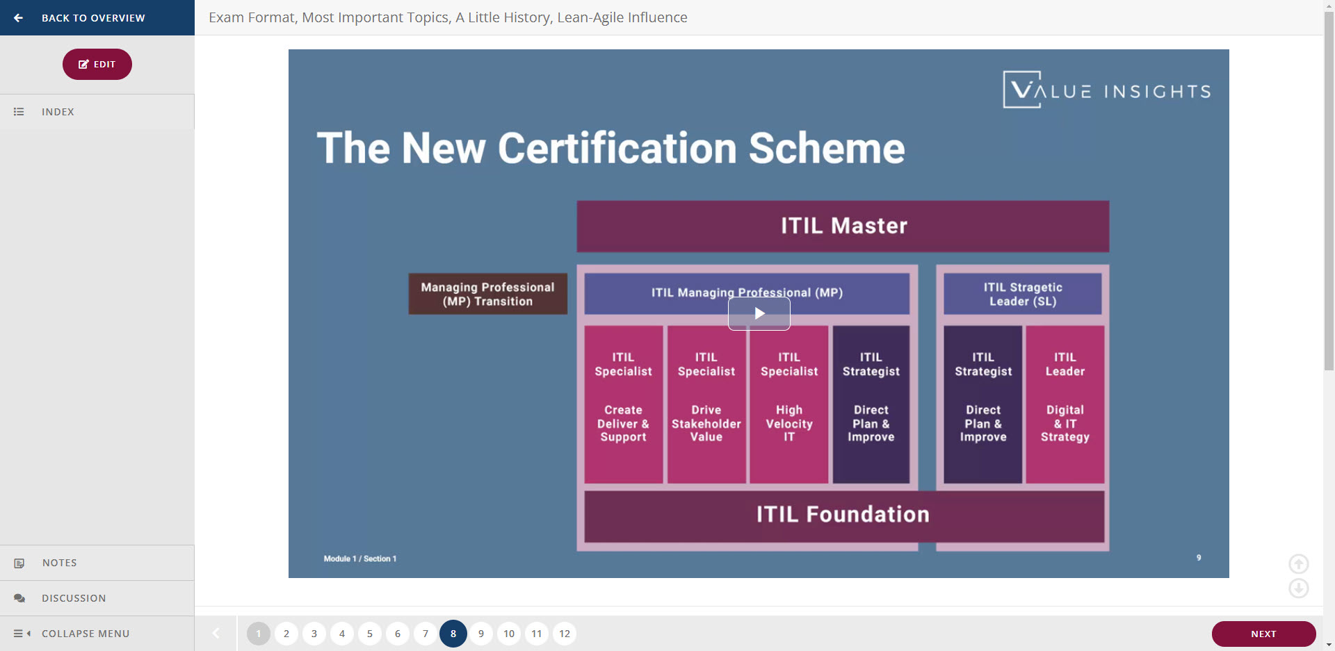
Task: Go to page 1
Action: point(259,634)
